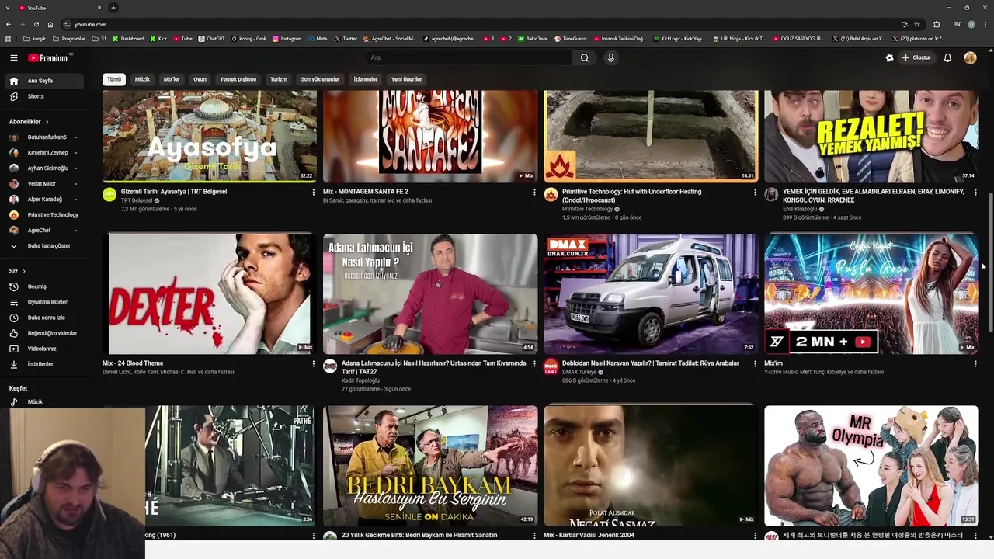The height and width of the screenshot is (559, 994).
Task: Select the İzlenenler filter chip
Action: 365,79
